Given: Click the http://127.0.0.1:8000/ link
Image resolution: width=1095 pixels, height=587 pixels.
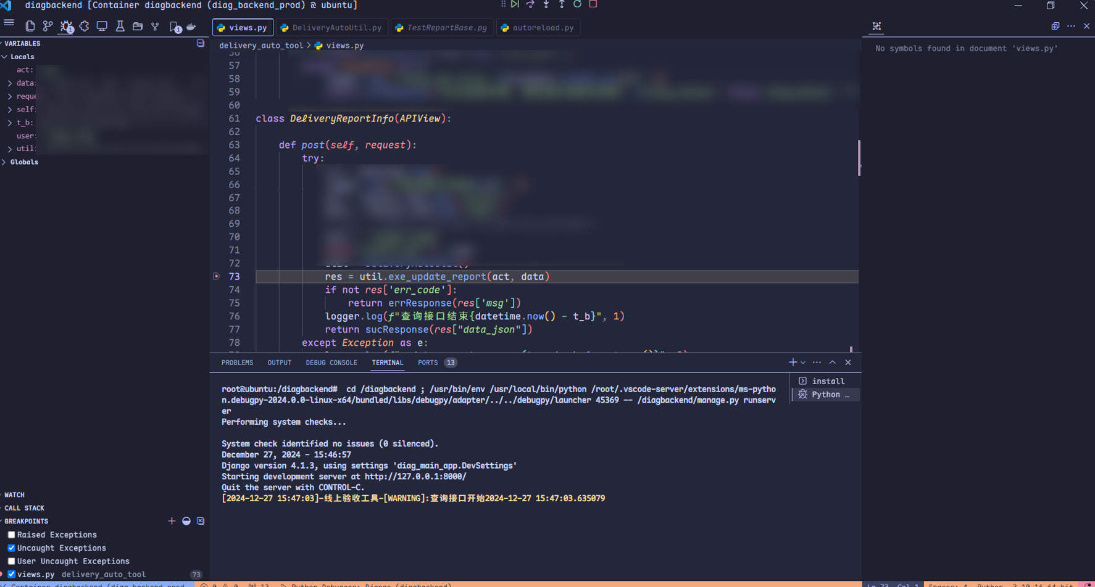Looking at the screenshot, I should point(415,477).
